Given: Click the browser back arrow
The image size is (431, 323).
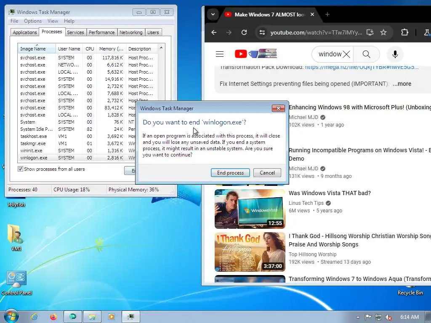Looking at the screenshot, I should tap(214, 32).
